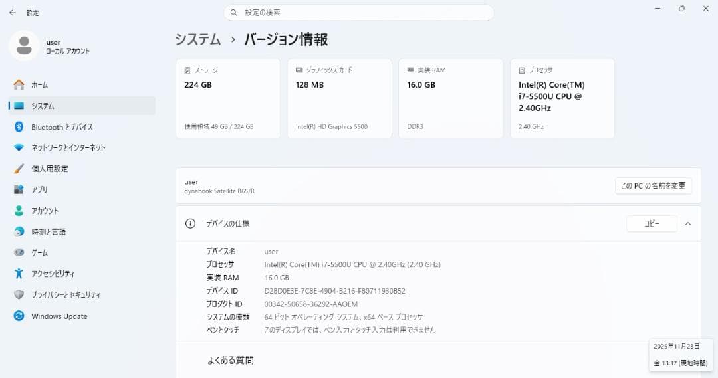Minimize the Settings window
The image size is (718, 378).
[658, 9]
